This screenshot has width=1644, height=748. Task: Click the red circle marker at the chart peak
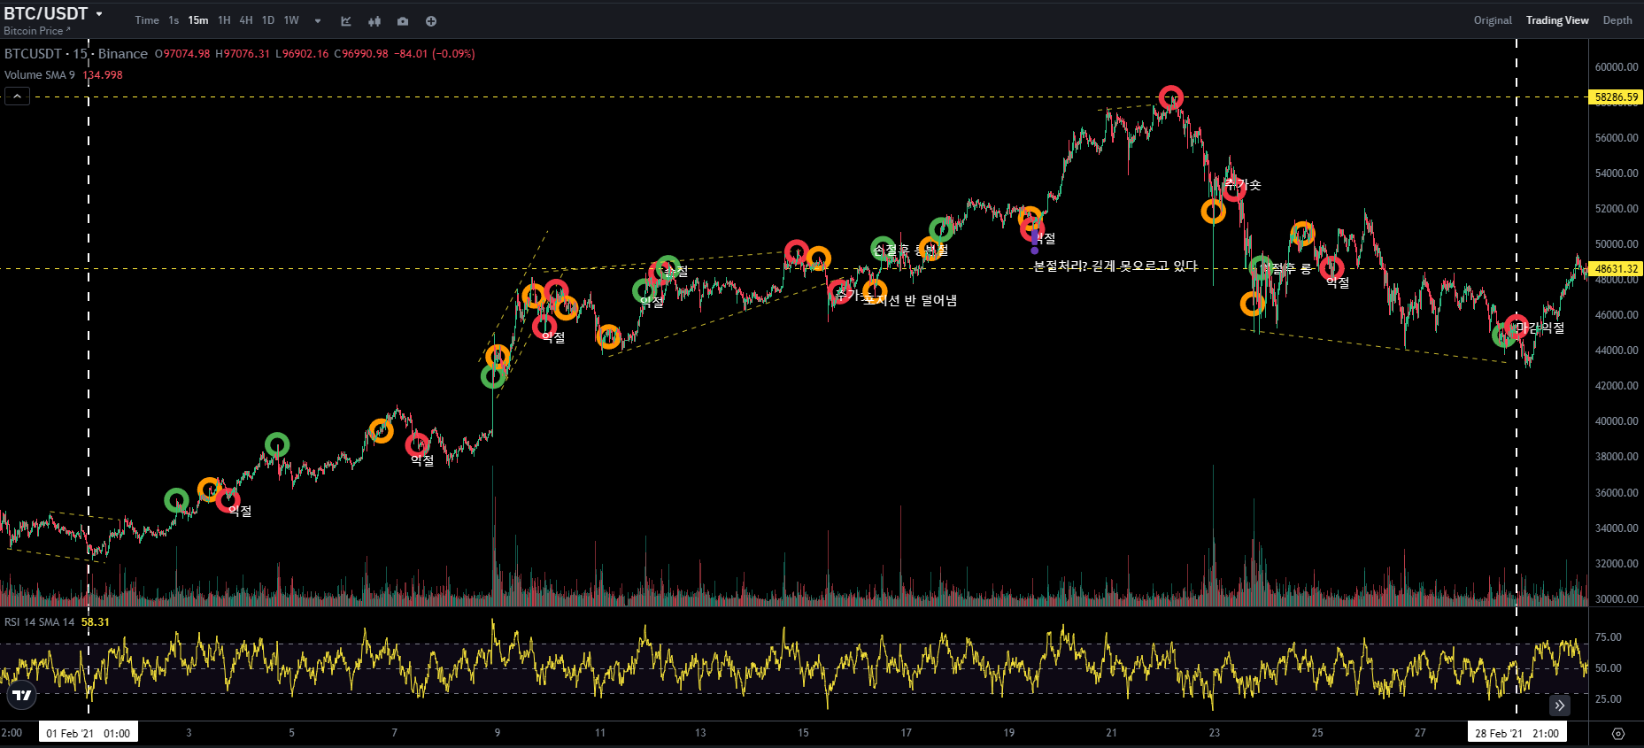tap(1171, 96)
